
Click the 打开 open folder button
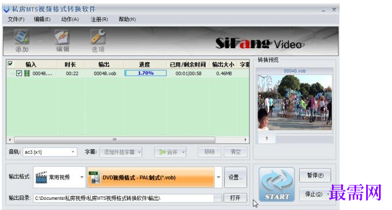point(235,198)
